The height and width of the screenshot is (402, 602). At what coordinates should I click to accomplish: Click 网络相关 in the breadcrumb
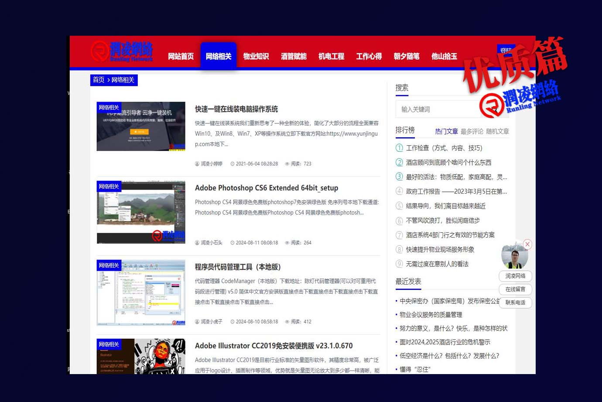[123, 80]
